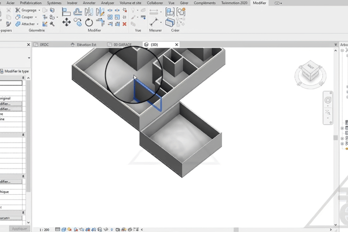Click the Appliquer button

pyautogui.click(x=19, y=228)
